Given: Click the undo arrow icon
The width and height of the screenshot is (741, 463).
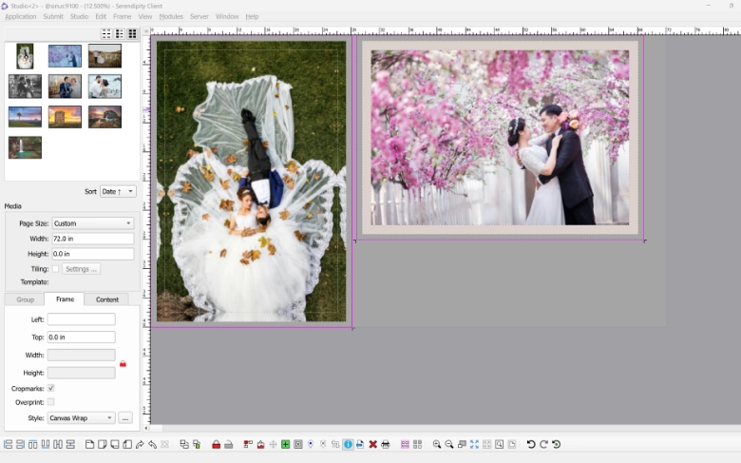Looking at the screenshot, I should coord(531,445).
